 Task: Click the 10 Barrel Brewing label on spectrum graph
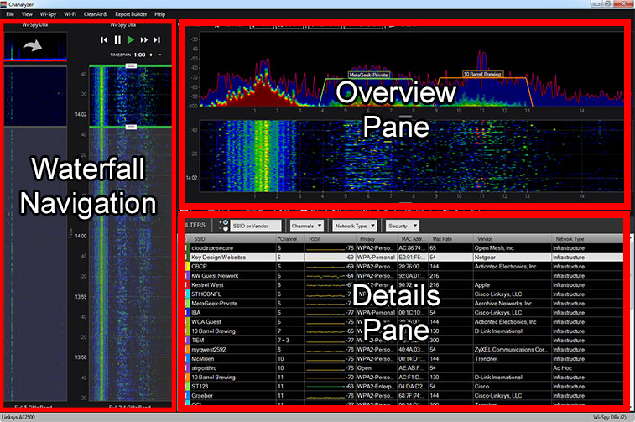482,74
